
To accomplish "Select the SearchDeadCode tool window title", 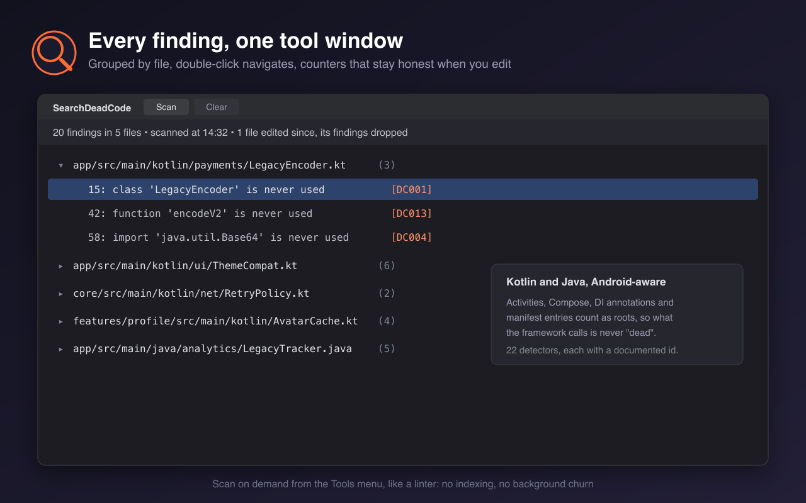I will (92, 108).
